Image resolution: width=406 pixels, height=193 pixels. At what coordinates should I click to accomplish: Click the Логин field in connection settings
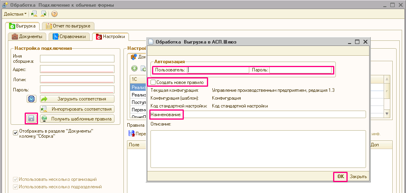point(77,79)
